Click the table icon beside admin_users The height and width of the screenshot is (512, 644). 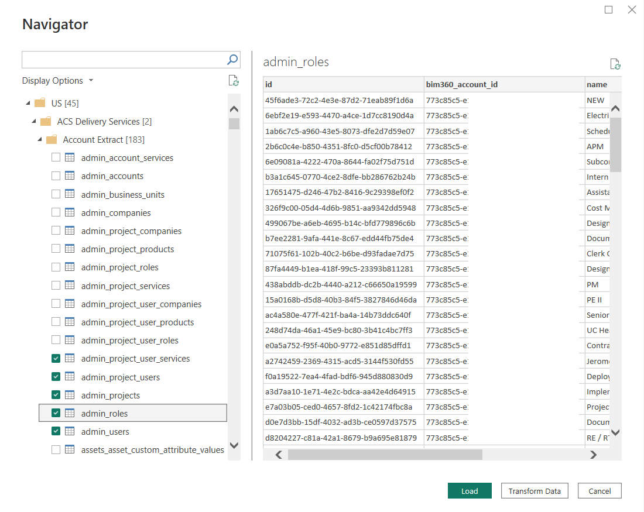[x=70, y=431]
